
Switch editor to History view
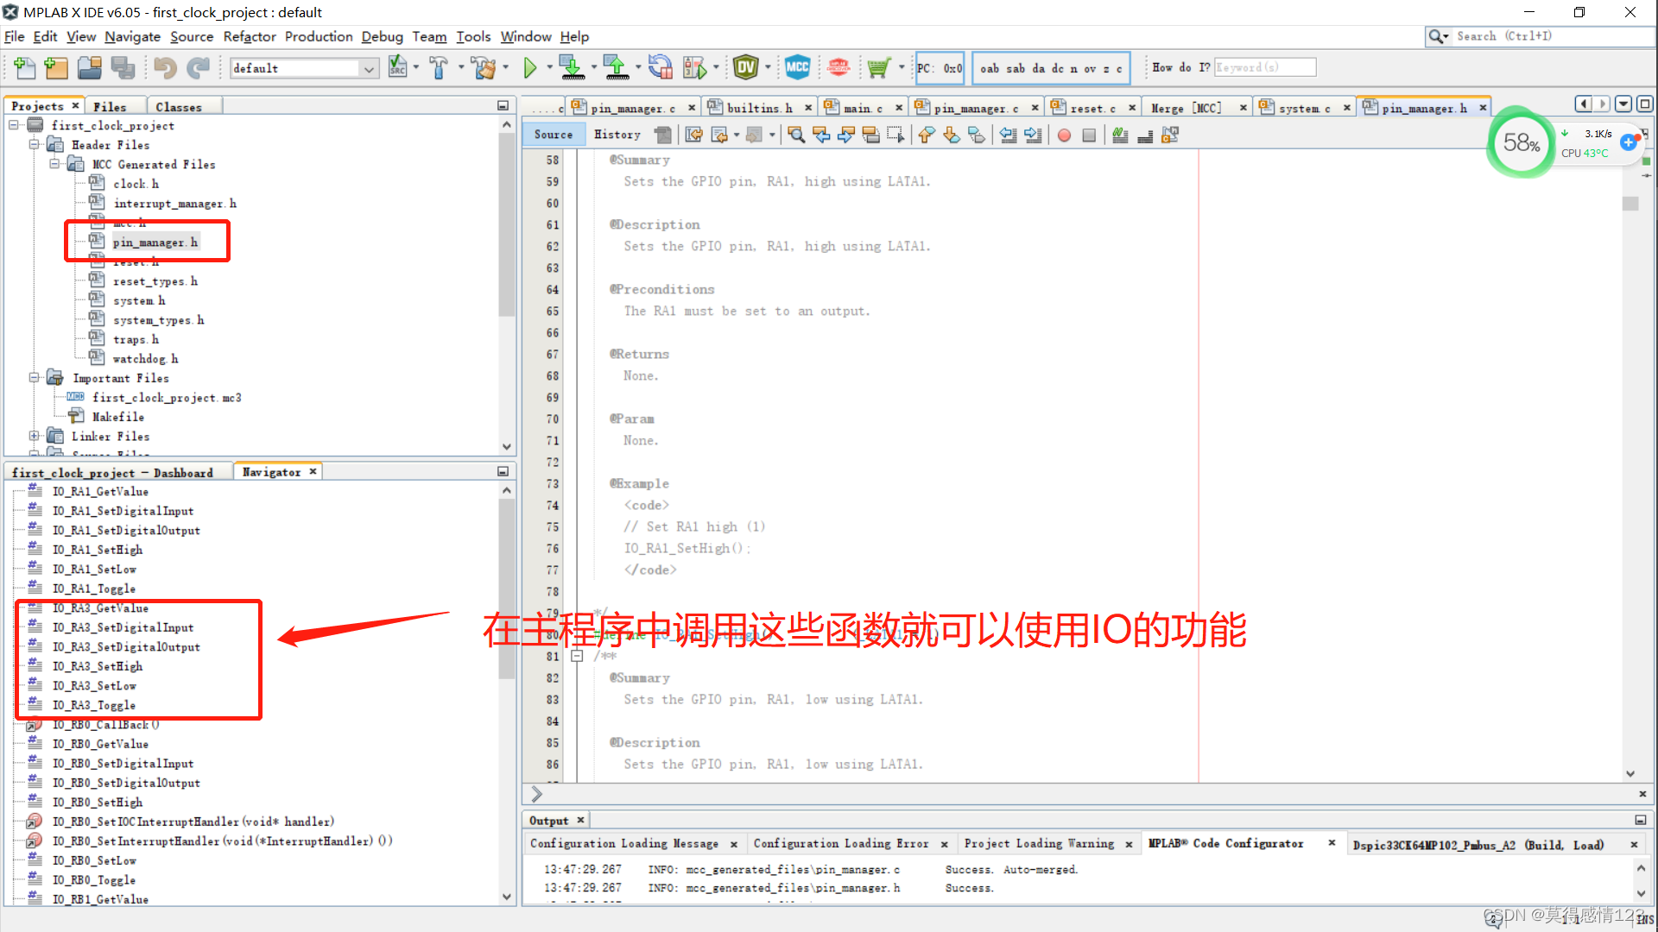click(x=617, y=135)
